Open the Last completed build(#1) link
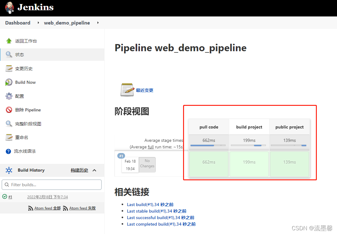 click(x=161, y=224)
